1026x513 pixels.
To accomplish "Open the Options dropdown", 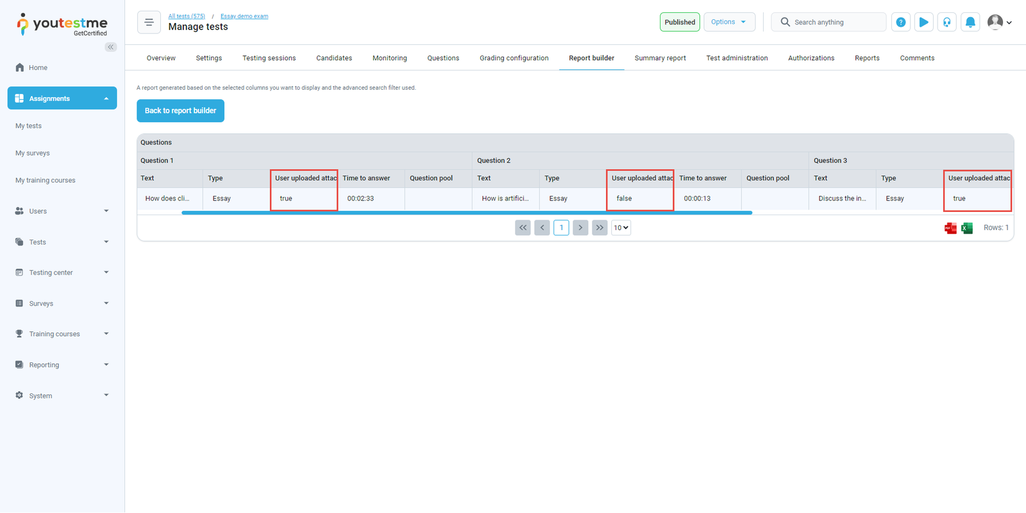I will (729, 22).
